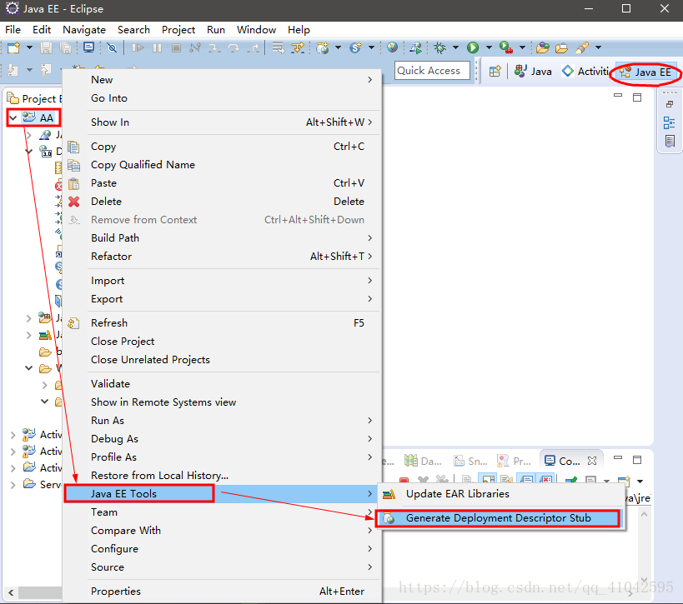Open the Java EE Tools submenu

click(x=222, y=493)
